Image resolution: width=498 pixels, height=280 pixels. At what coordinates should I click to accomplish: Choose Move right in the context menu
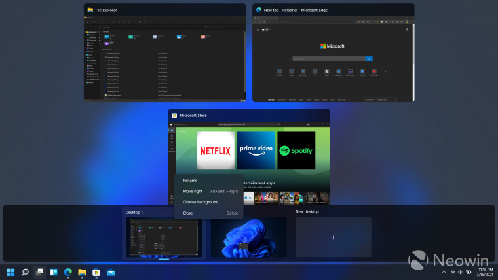208,191
